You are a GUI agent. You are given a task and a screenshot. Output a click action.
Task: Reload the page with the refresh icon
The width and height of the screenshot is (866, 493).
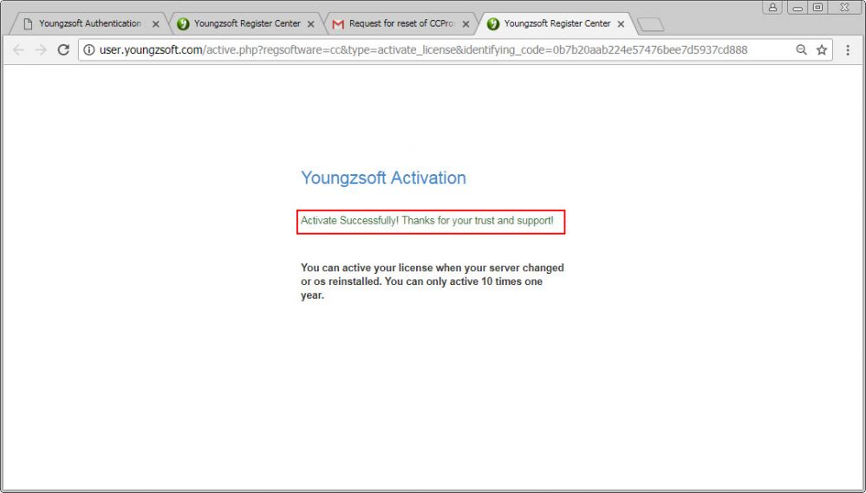(63, 50)
